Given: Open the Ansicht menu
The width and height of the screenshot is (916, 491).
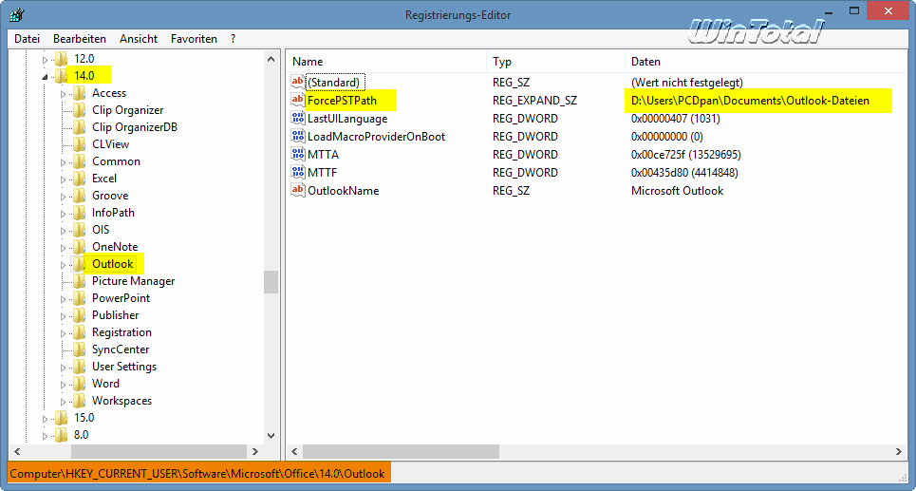Looking at the screenshot, I should (139, 39).
